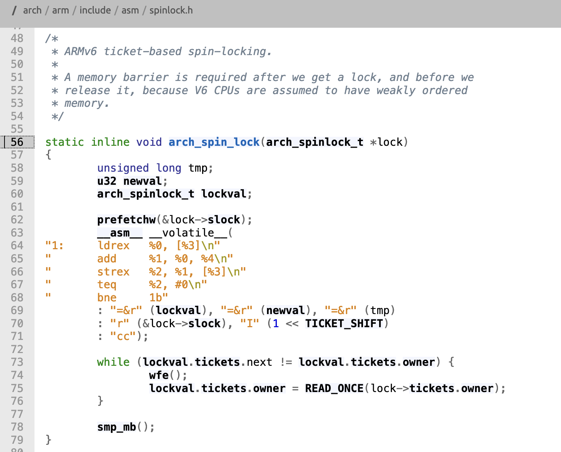
Task: Click the strex instruction text
Action: (x=113, y=272)
